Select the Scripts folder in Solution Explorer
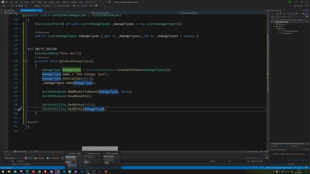 pyautogui.click(x=282, y=29)
